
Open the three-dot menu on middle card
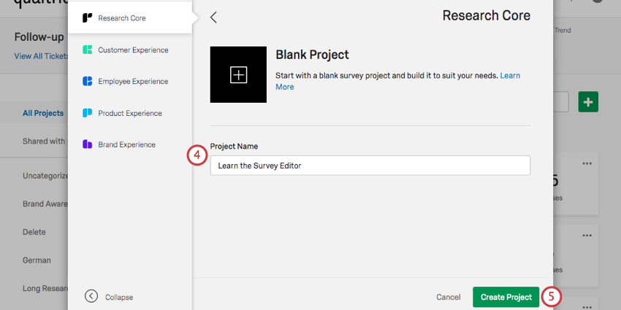587,235
